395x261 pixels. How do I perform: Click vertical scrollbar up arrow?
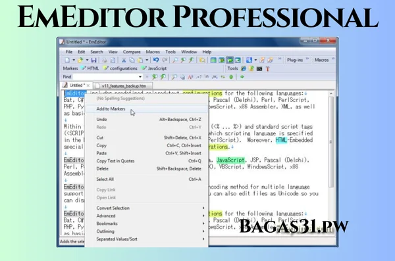(x=331, y=93)
